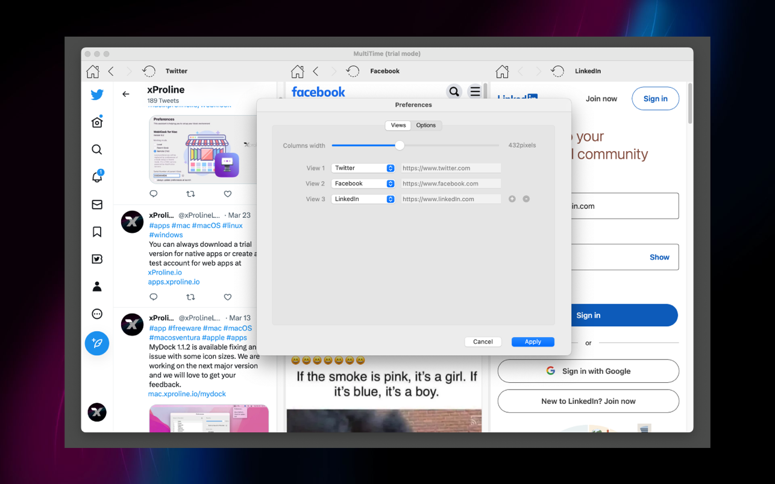
Task: Click the View 2 URL field
Action: 450,184
